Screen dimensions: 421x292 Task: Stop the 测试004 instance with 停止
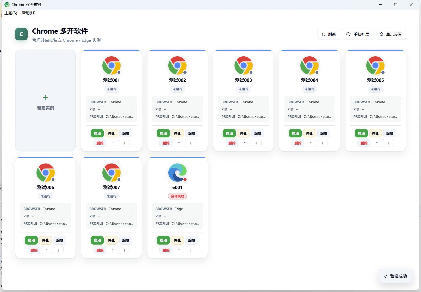tap(309, 133)
